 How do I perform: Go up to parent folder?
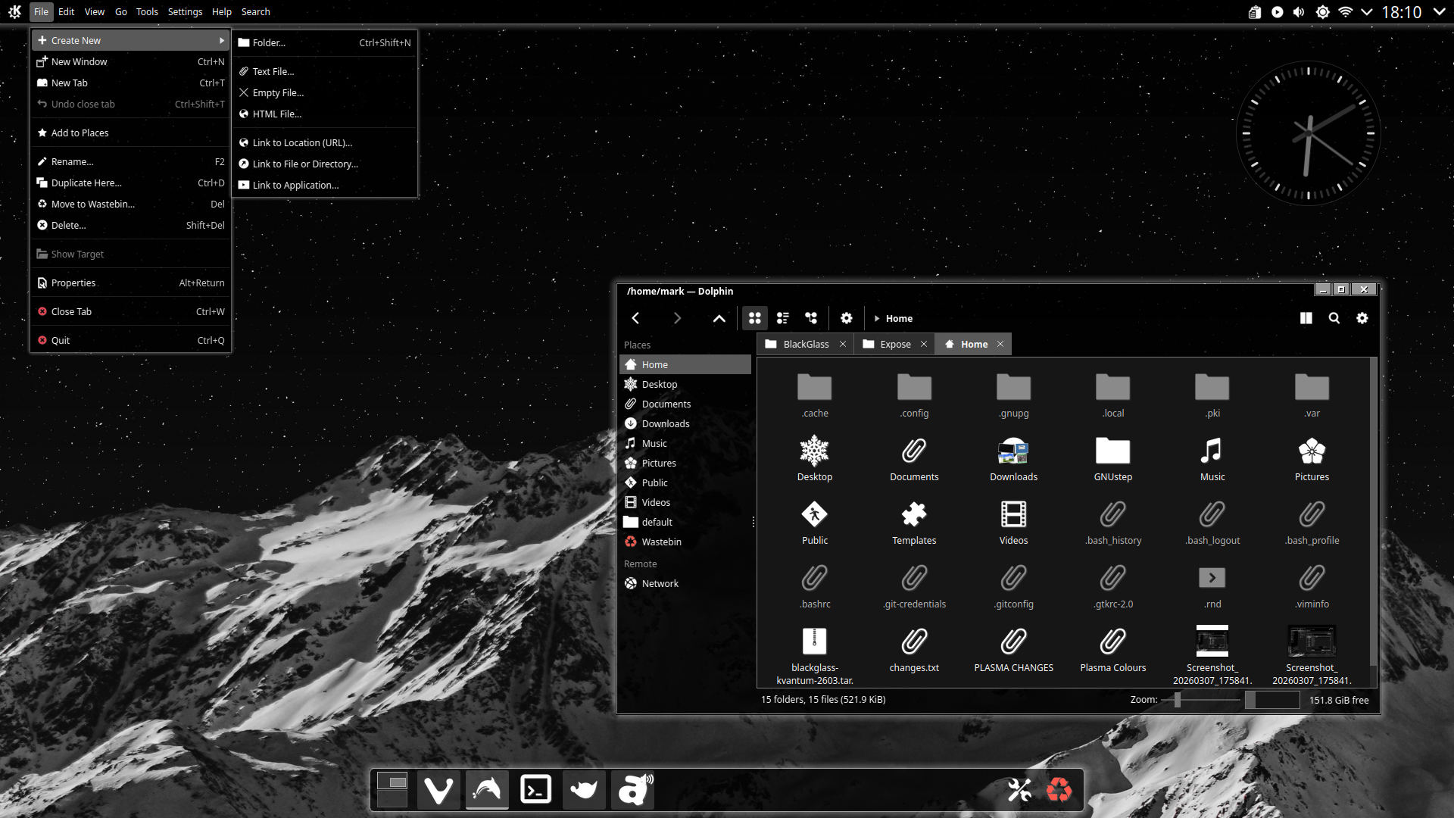point(719,318)
